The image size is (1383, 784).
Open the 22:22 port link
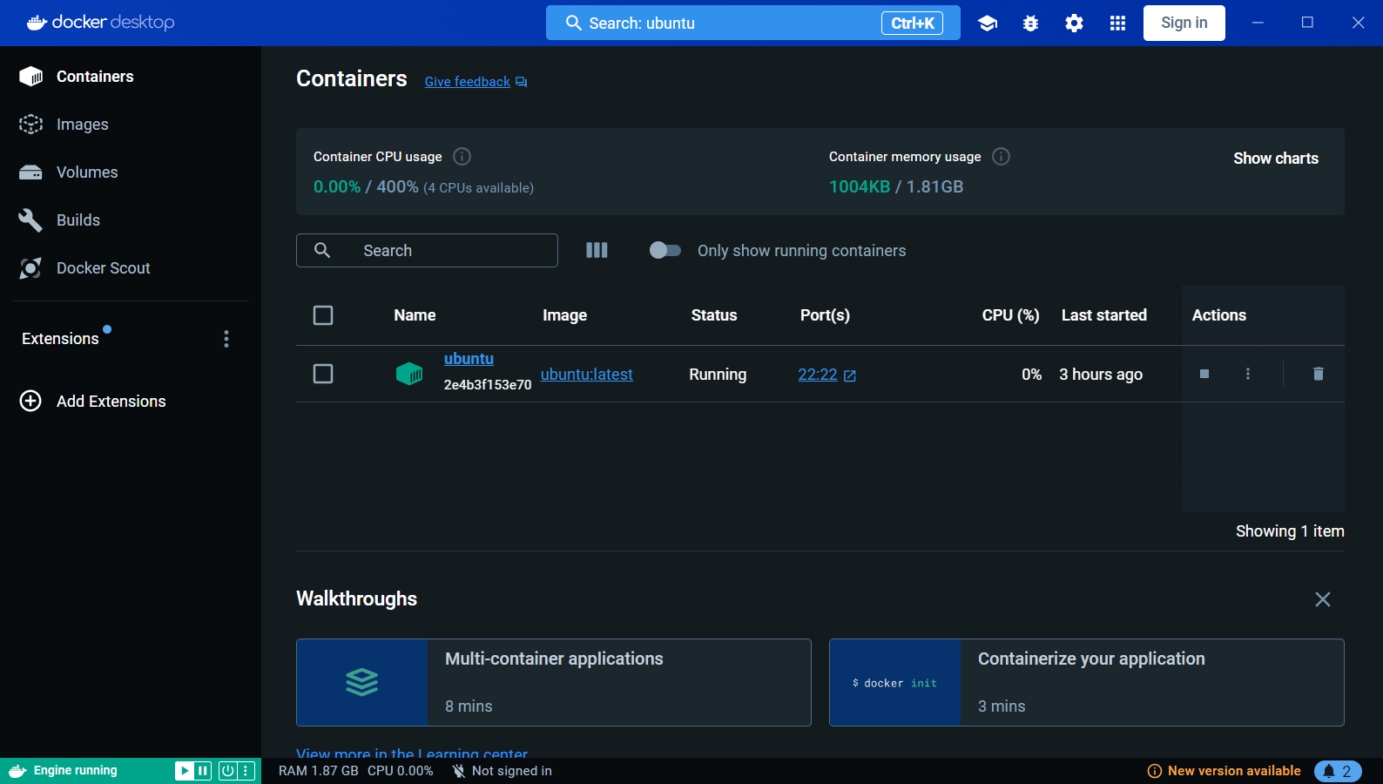click(x=818, y=375)
